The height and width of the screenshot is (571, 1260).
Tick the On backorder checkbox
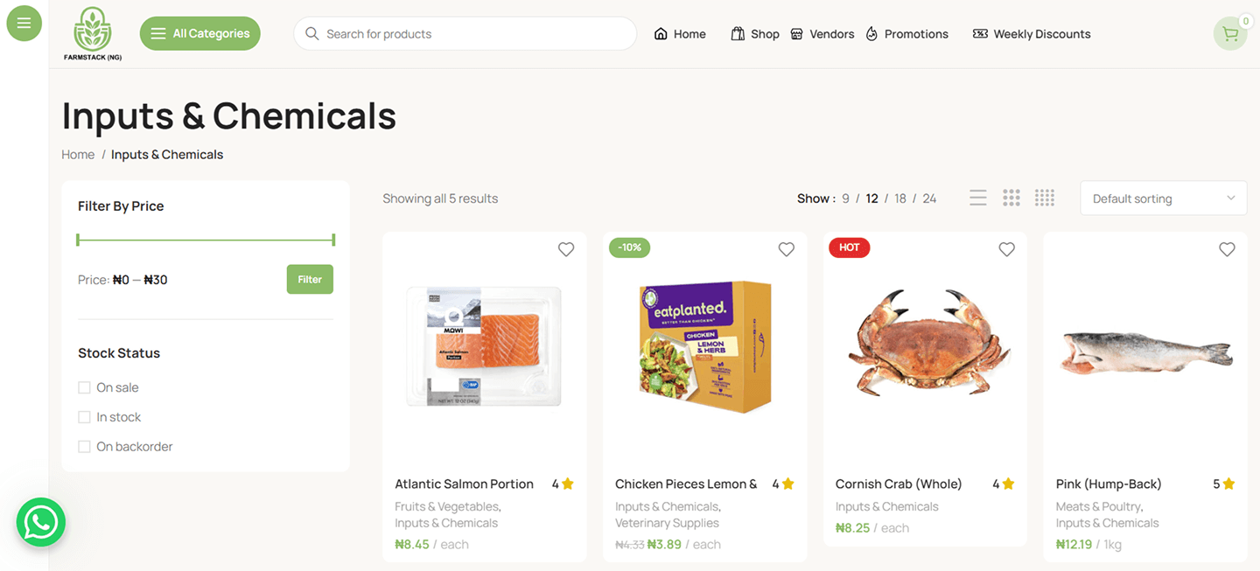(85, 447)
